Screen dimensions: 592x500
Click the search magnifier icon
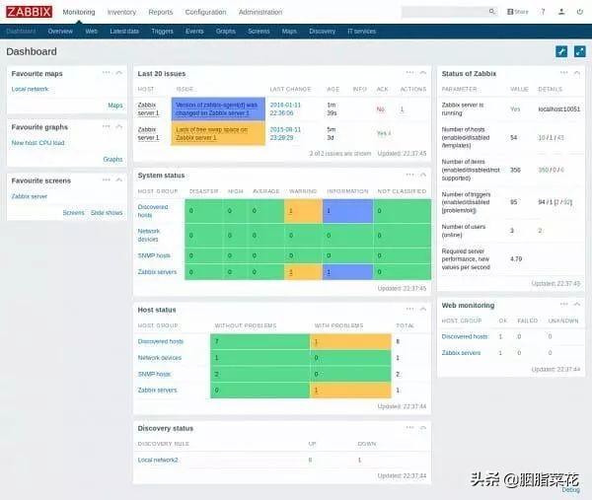click(x=492, y=12)
